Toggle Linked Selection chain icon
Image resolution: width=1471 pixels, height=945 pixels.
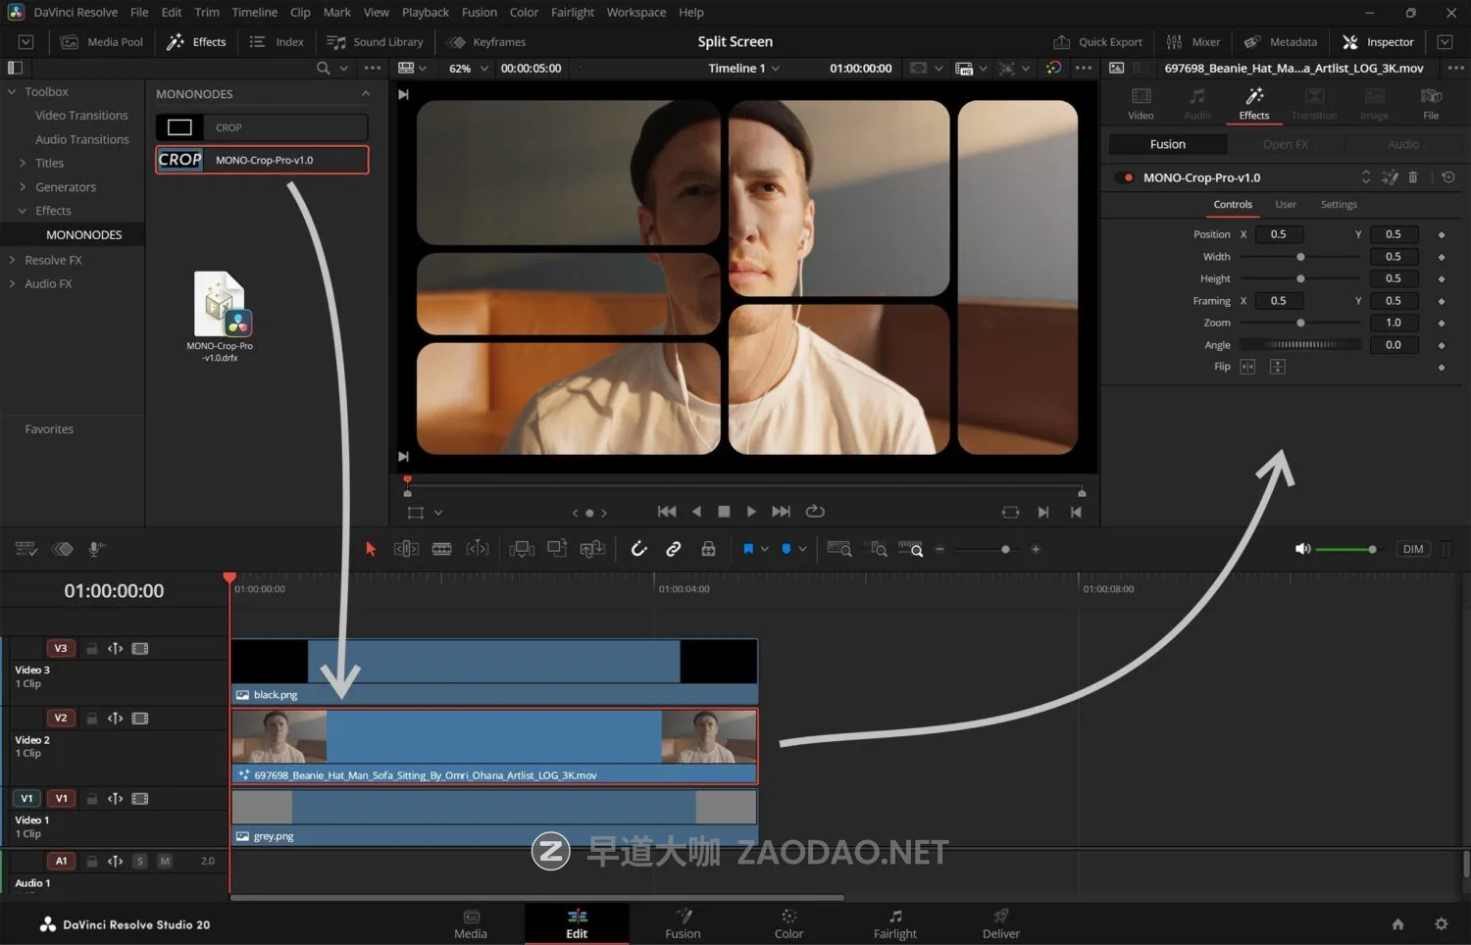click(674, 549)
